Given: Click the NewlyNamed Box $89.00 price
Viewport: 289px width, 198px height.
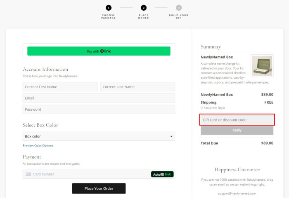Looking at the screenshot, I should (267, 95).
